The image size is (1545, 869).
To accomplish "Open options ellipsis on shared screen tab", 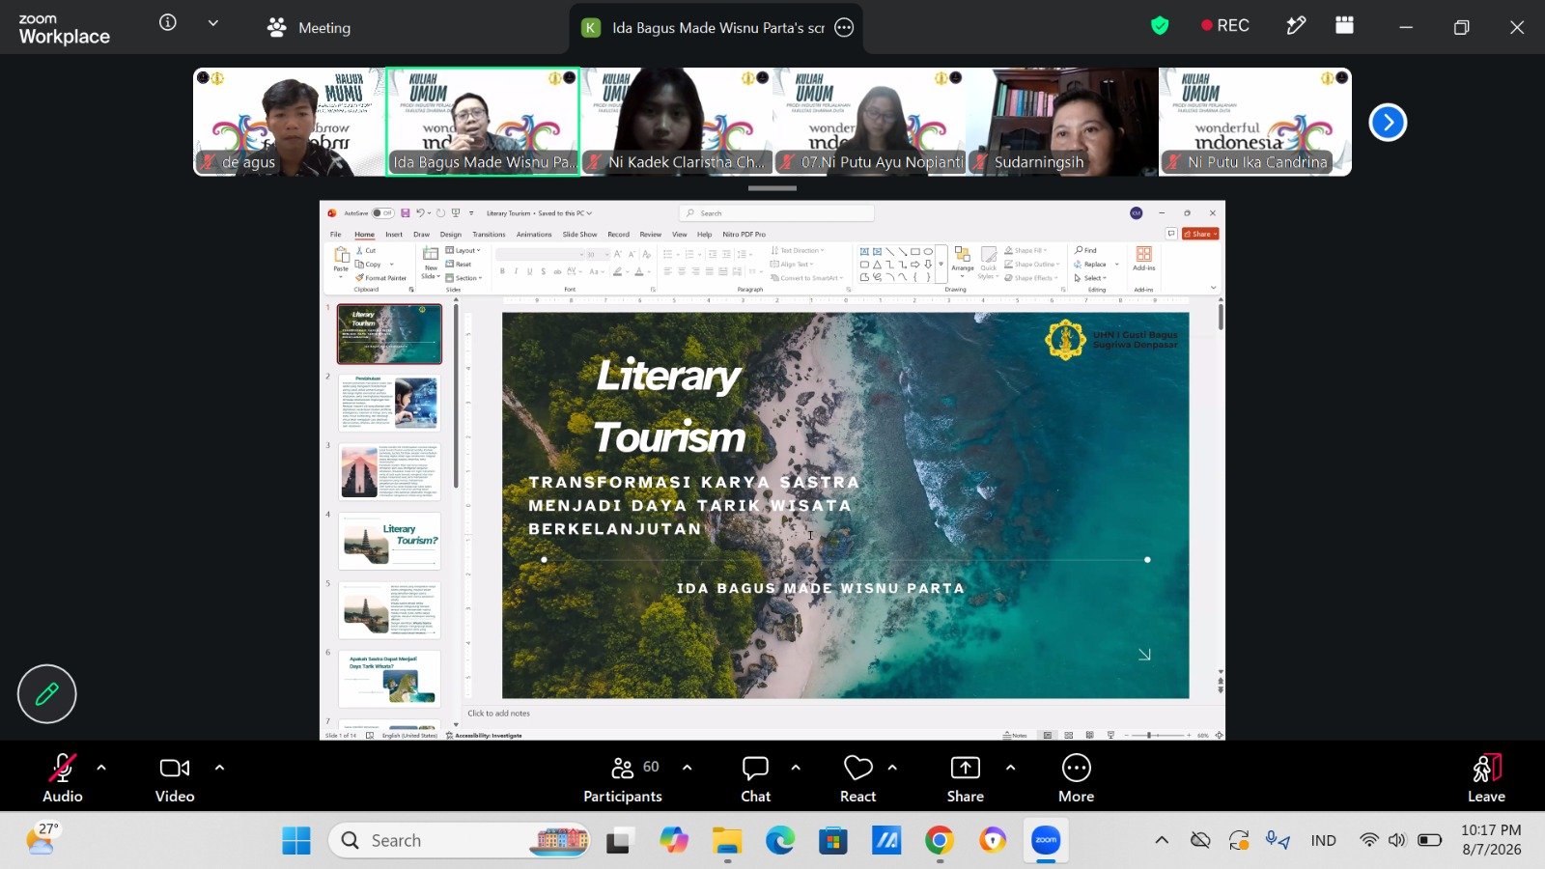I will (x=844, y=28).
